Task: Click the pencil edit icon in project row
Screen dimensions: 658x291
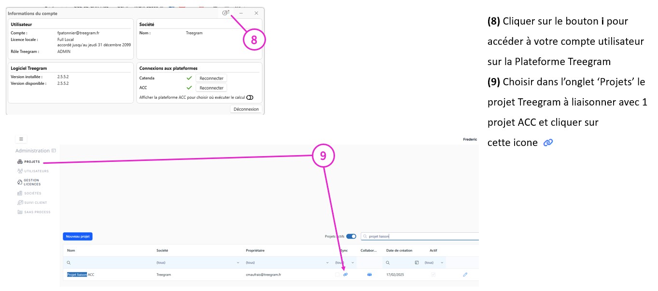Action: pyautogui.click(x=465, y=274)
